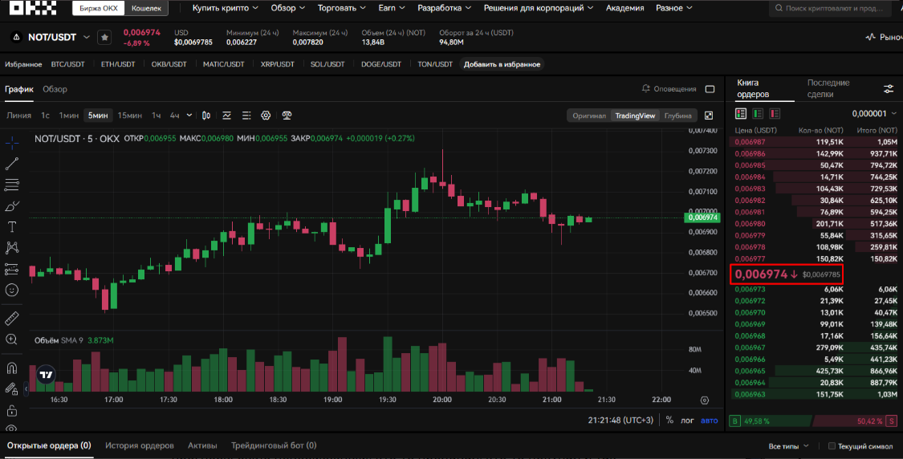Select the text annotation tool
The image size is (903, 459).
[x=12, y=227]
